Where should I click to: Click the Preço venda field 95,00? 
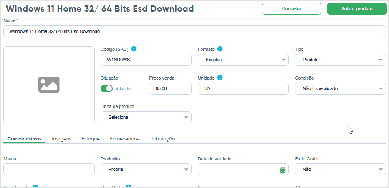[x=170, y=89]
